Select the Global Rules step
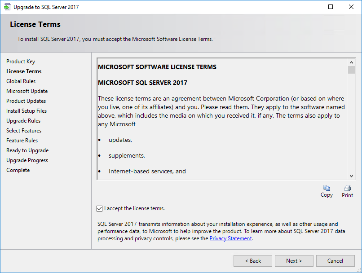 [21, 81]
